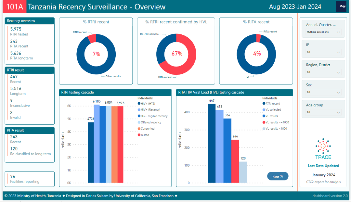Click the Tested legend marker
Viewport: 351px width, 202px height.
139,135
